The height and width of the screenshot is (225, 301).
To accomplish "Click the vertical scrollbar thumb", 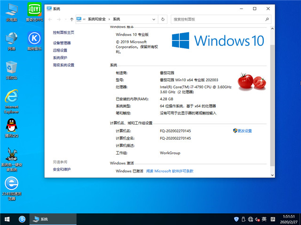I will [x=272, y=105].
